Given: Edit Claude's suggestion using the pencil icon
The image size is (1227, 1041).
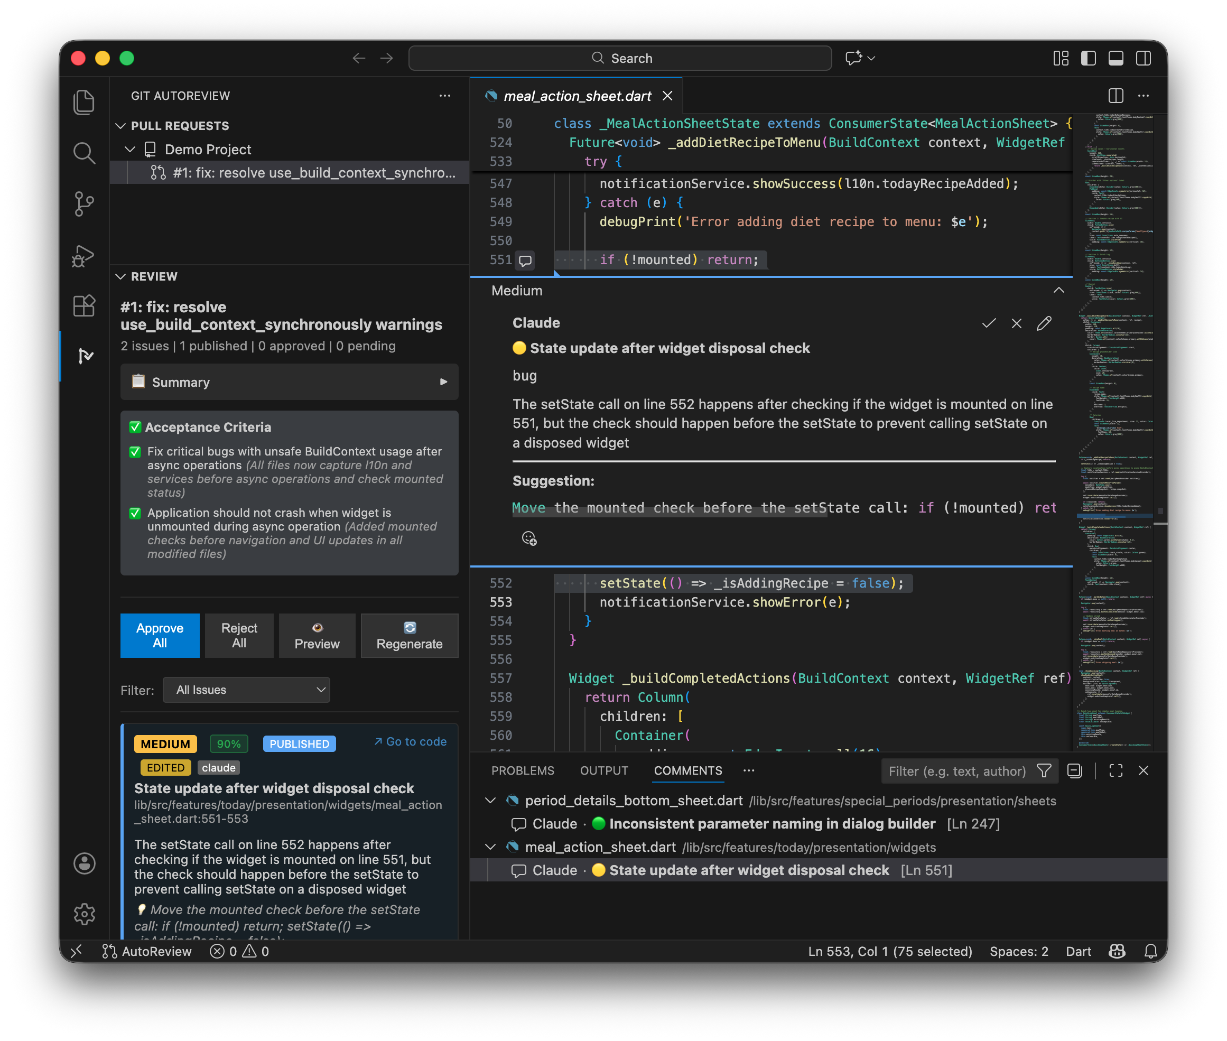Looking at the screenshot, I should tap(1044, 323).
